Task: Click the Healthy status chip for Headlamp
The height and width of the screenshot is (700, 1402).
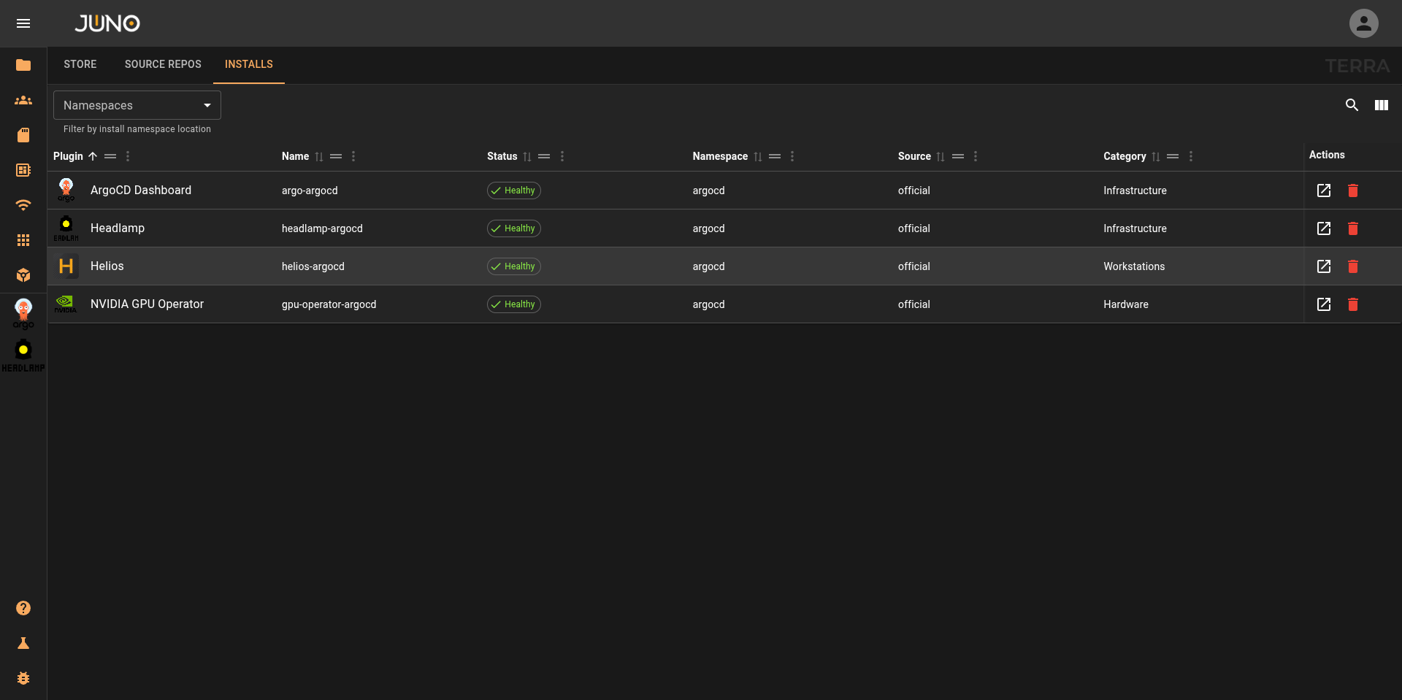Action: click(x=513, y=228)
